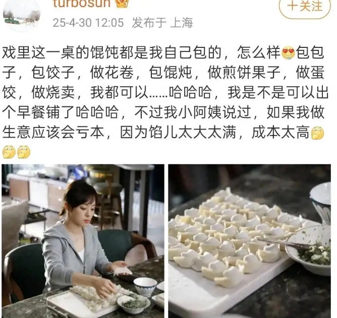Open the snowy landscape profile avatar
Viewport: 337px width, 318px height.
coord(22,15)
